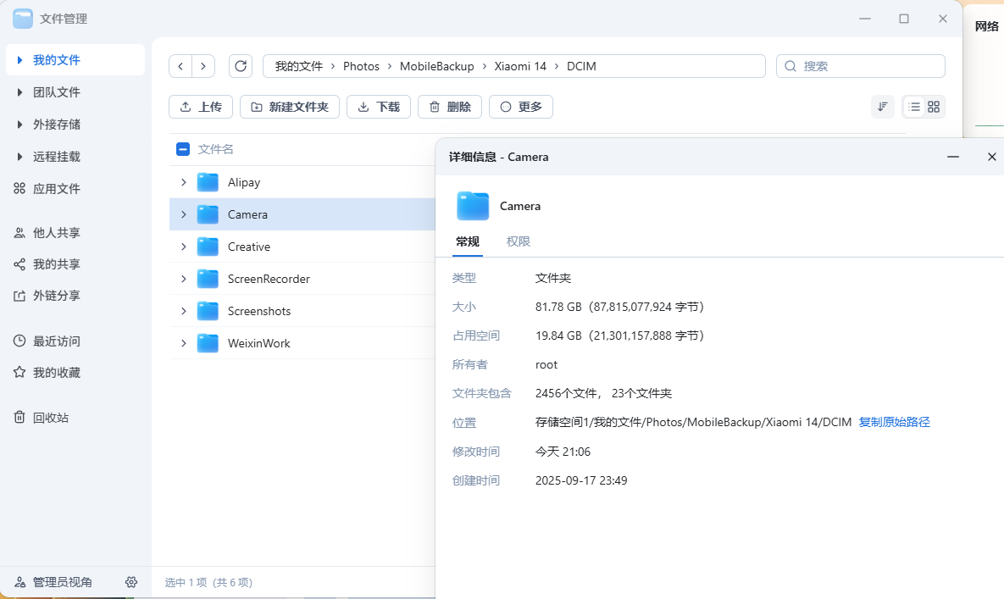
Task: Switch to the 常规 tab
Action: (468, 242)
